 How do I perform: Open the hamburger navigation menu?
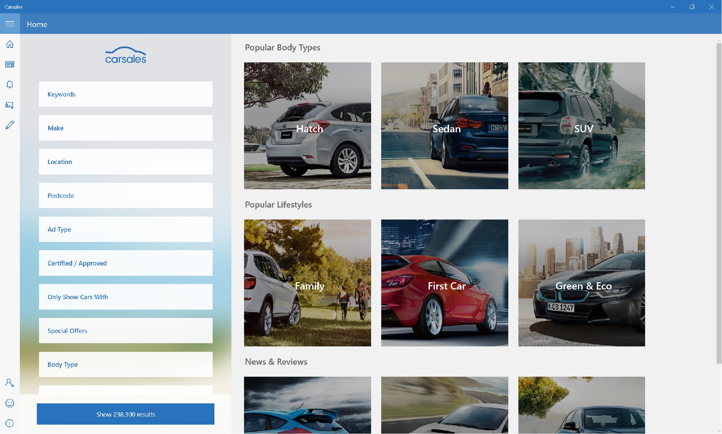point(10,24)
